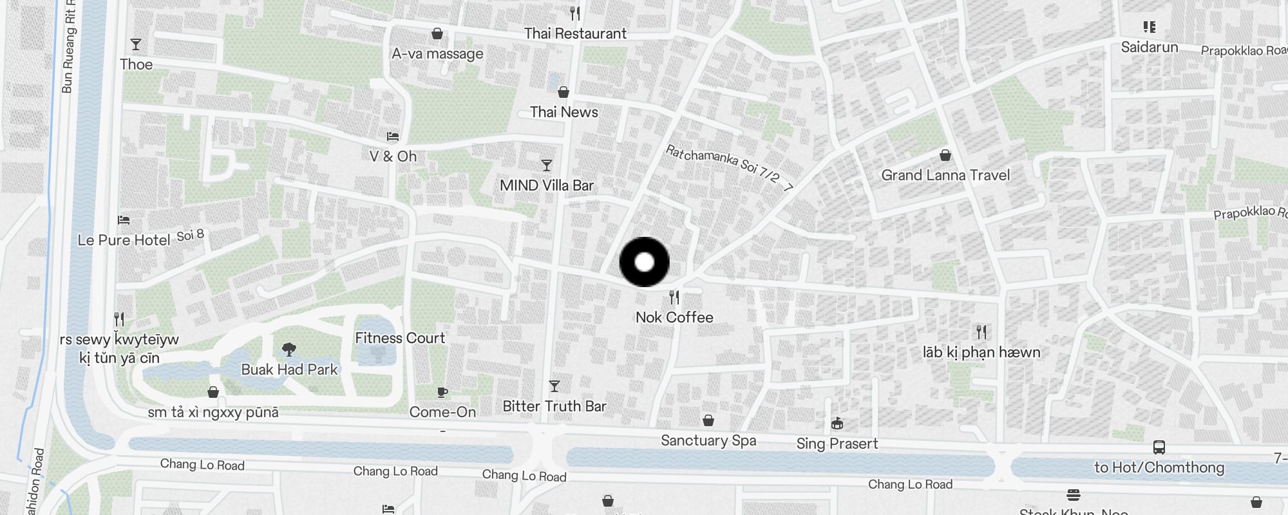The image size is (1288, 515).
Task: Select the Bitter Truth Bar cocktail icon
Action: pos(554,386)
